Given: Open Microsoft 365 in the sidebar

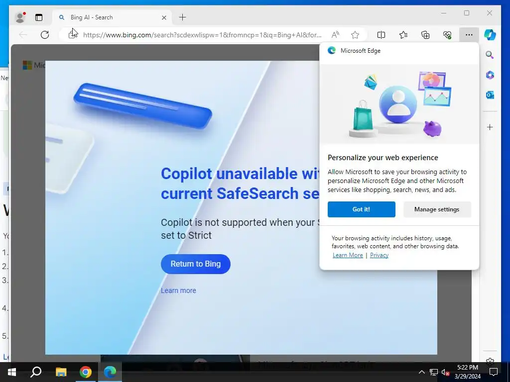Looking at the screenshot, I should (490, 75).
